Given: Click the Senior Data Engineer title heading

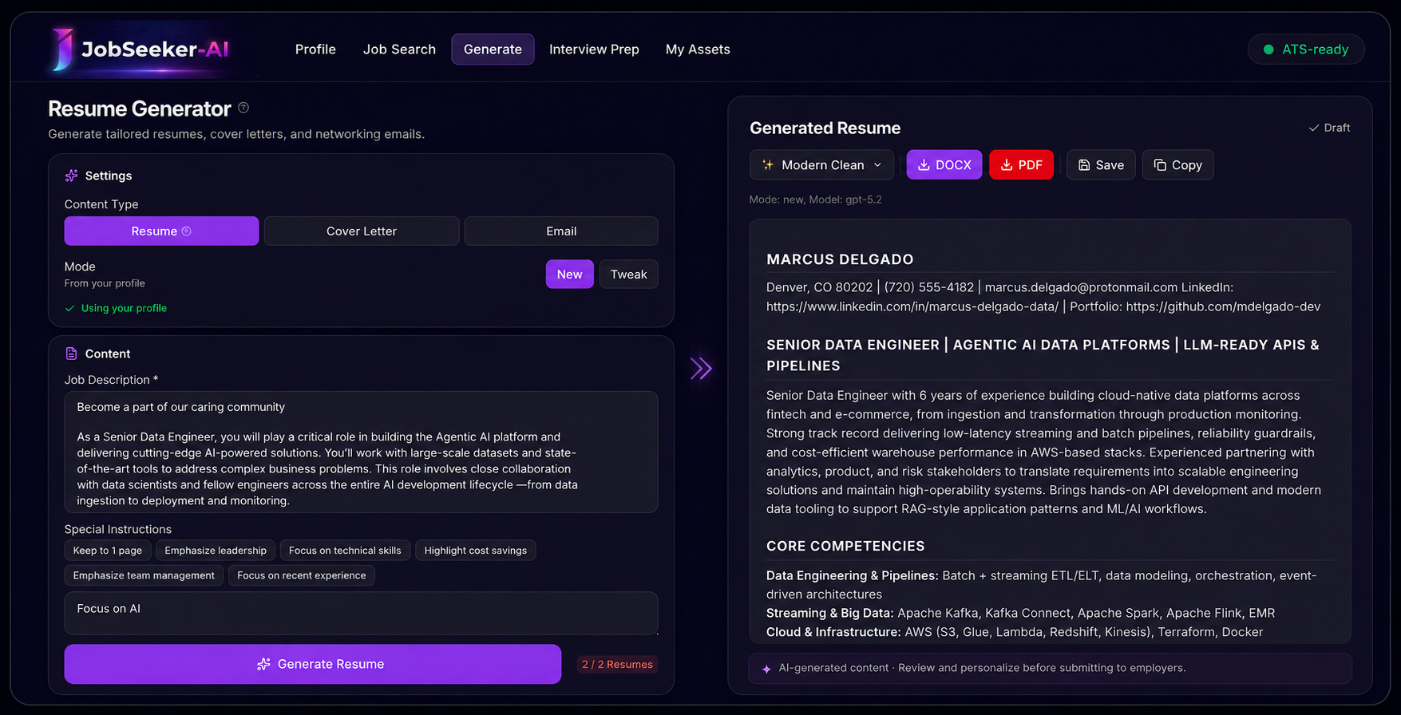Looking at the screenshot, I should [x=1043, y=355].
